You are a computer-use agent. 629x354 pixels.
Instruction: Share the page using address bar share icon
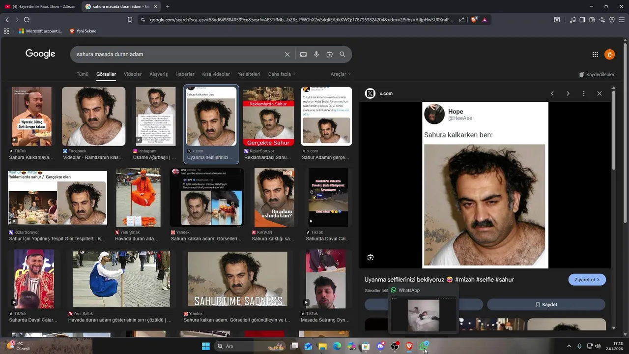pyautogui.click(x=462, y=20)
